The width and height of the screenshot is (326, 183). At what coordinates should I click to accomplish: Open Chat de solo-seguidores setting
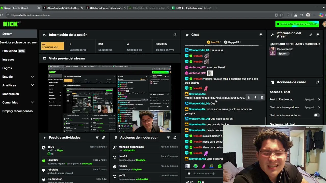point(295,107)
